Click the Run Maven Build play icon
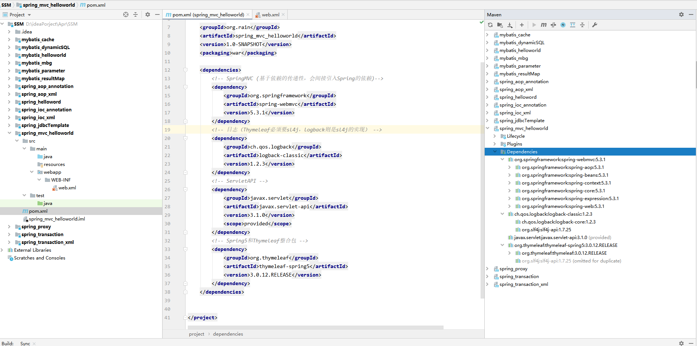This screenshot has width=697, height=346. coord(534,25)
